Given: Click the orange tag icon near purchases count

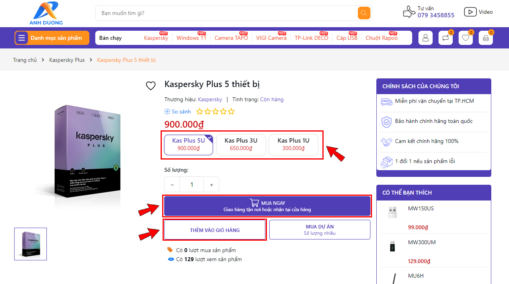Looking at the screenshot, I should click(170, 250).
